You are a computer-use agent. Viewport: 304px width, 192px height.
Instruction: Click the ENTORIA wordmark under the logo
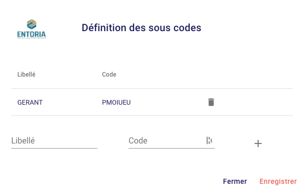(32, 35)
